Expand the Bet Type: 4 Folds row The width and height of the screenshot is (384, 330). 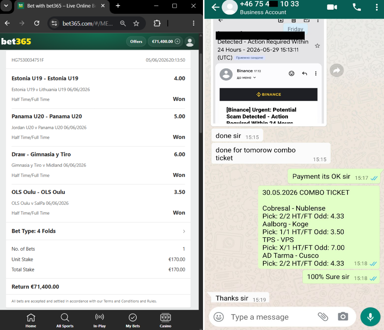(x=98, y=231)
